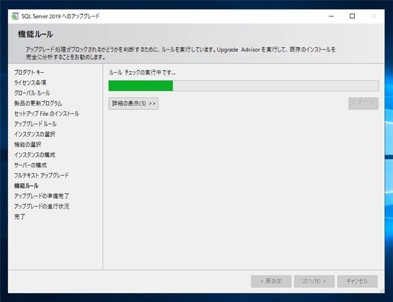Select the インスタンスの構成 step
Viewport: 393px width, 302px height.
(34, 155)
